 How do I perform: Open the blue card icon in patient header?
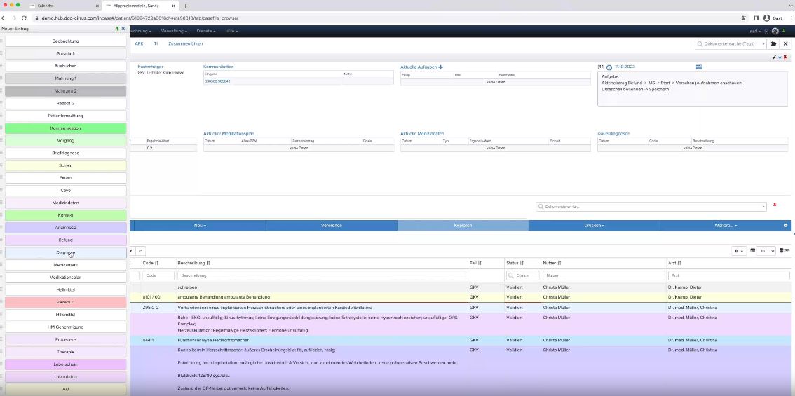point(699,67)
